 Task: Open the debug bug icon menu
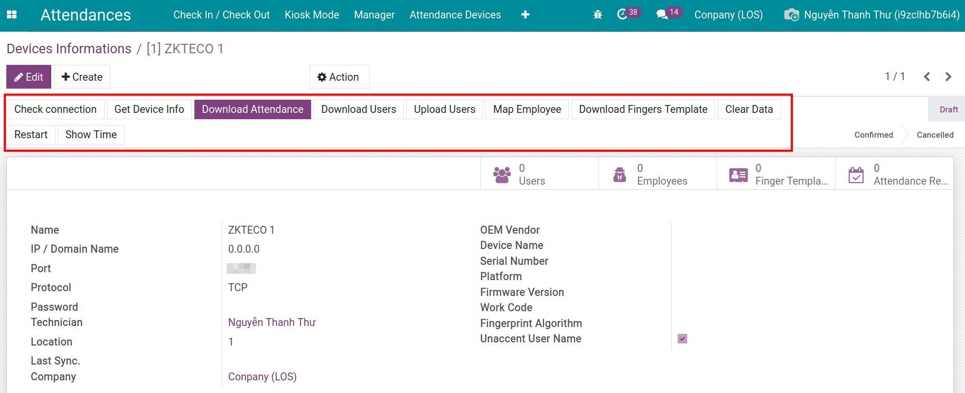(597, 15)
